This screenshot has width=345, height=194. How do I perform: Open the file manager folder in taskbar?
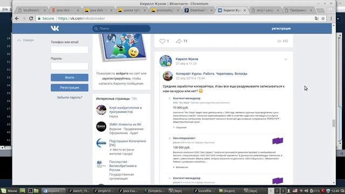36,191
